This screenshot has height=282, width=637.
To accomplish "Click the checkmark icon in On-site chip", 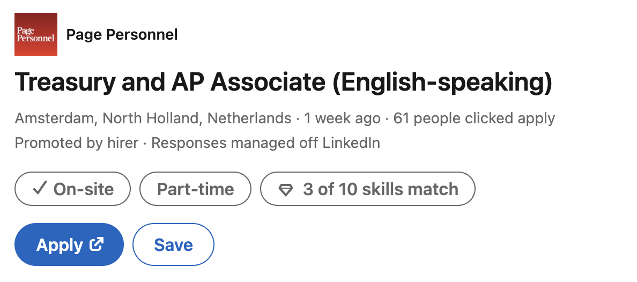I will click(x=39, y=189).
